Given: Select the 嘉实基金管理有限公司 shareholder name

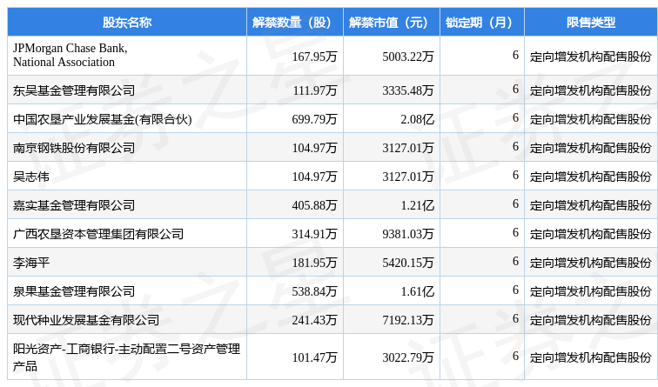Looking at the screenshot, I should (74, 205).
